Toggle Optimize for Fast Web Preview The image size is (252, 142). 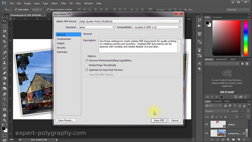pos(86,70)
